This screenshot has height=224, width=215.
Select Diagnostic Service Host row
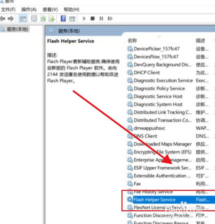click(158, 96)
